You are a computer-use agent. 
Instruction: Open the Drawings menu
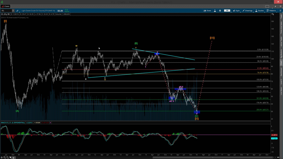coord(247,11)
